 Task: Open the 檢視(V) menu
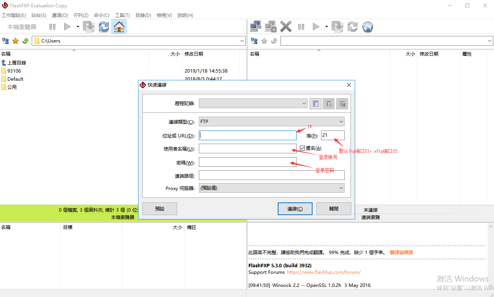[x=164, y=15]
